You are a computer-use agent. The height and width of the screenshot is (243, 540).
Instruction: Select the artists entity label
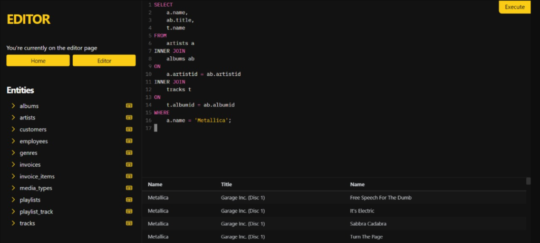pyautogui.click(x=27, y=117)
